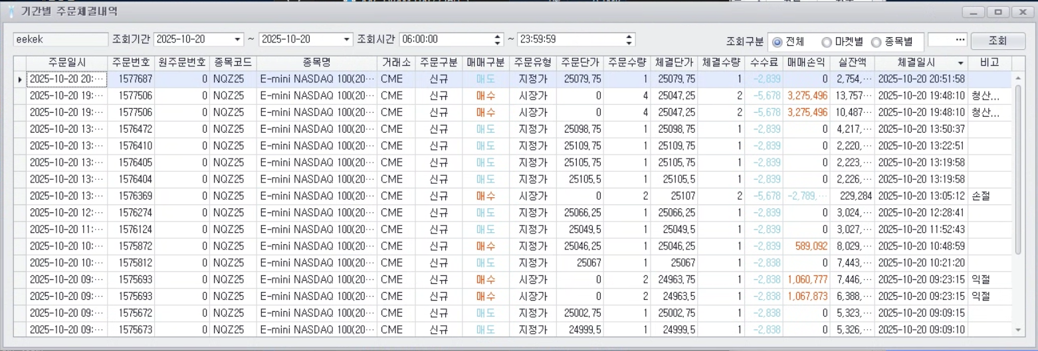
Task: Sort by the 주문번호 column header
Action: 131,62
